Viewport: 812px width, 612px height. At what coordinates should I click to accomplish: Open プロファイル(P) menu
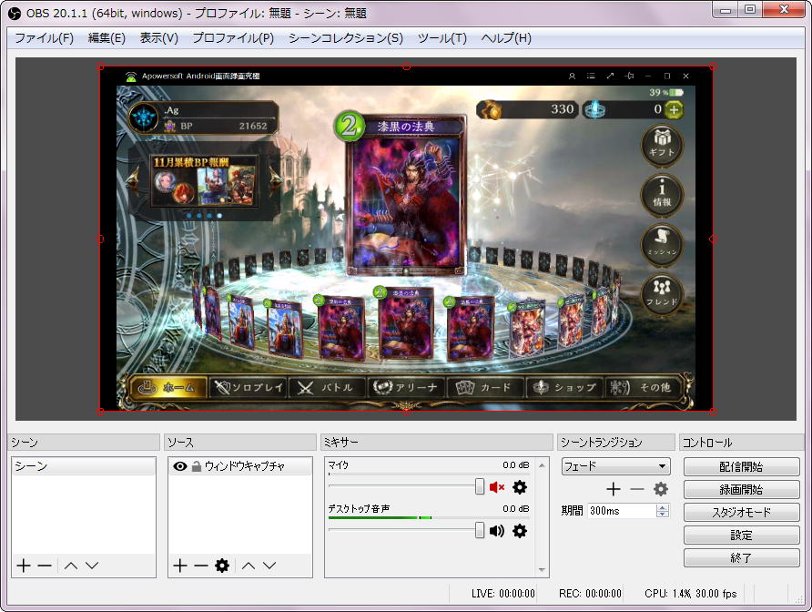click(x=233, y=38)
